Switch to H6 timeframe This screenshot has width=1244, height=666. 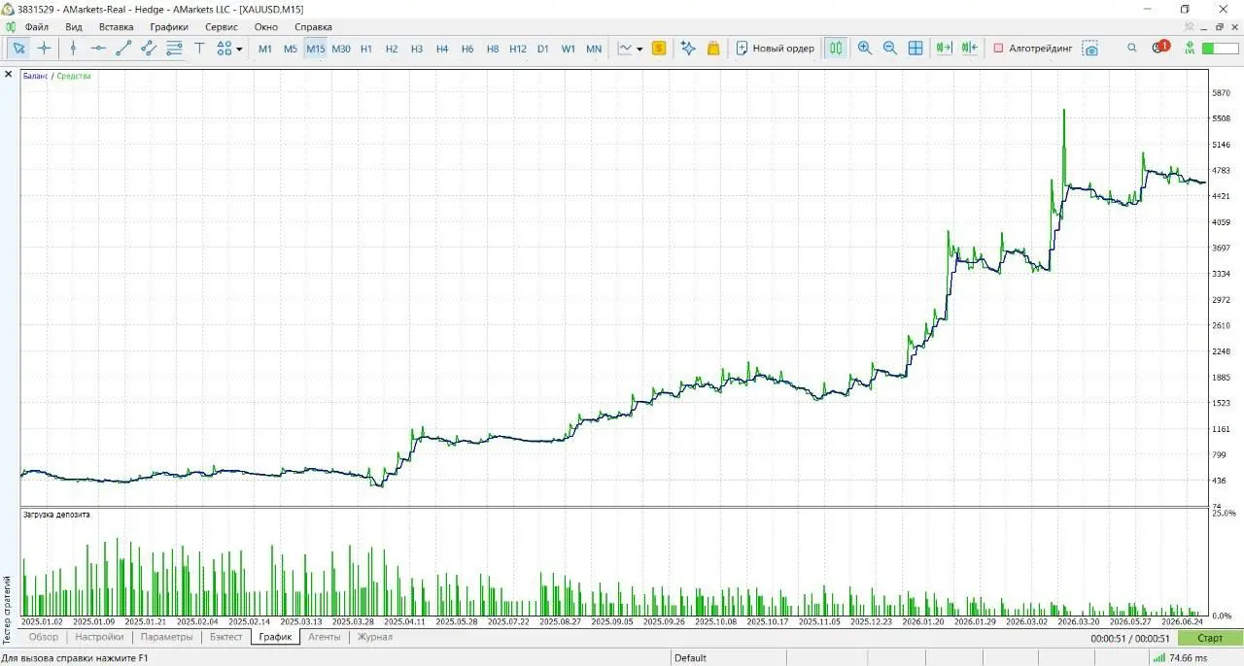[467, 49]
